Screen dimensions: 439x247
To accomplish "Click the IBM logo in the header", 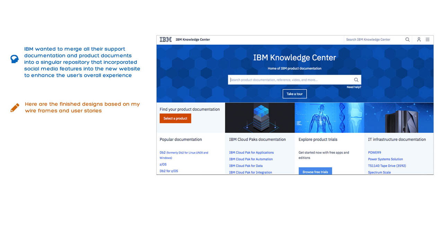I will tap(165, 39).
